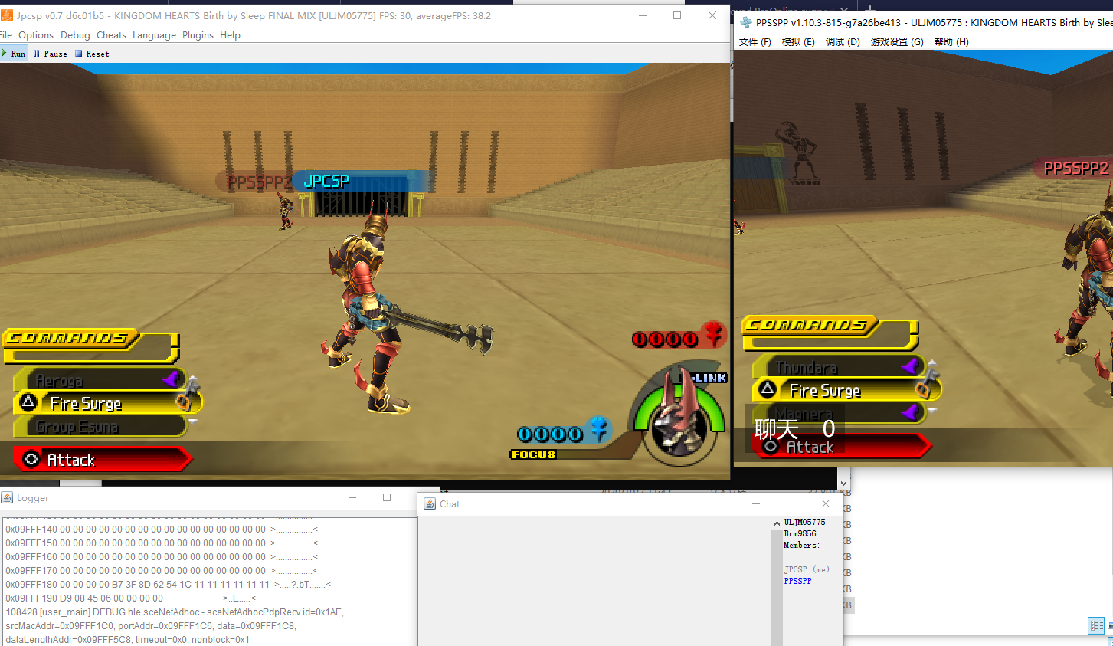Open 游戏设置 (G) menu in PPSSPP
The image size is (1113, 646).
[x=896, y=42]
